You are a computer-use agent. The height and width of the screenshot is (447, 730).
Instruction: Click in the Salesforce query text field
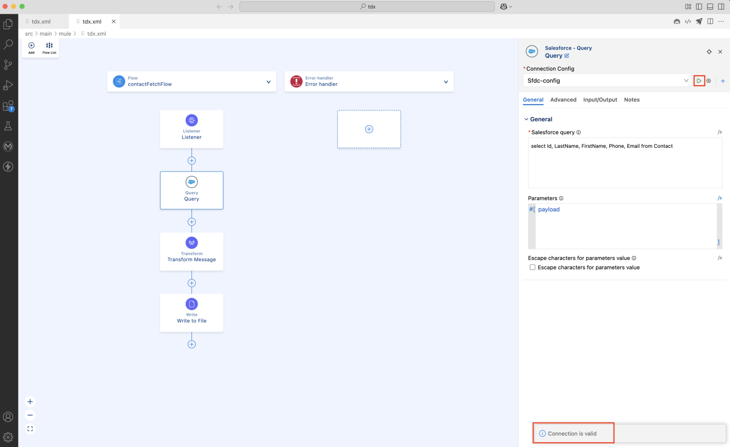(624, 163)
